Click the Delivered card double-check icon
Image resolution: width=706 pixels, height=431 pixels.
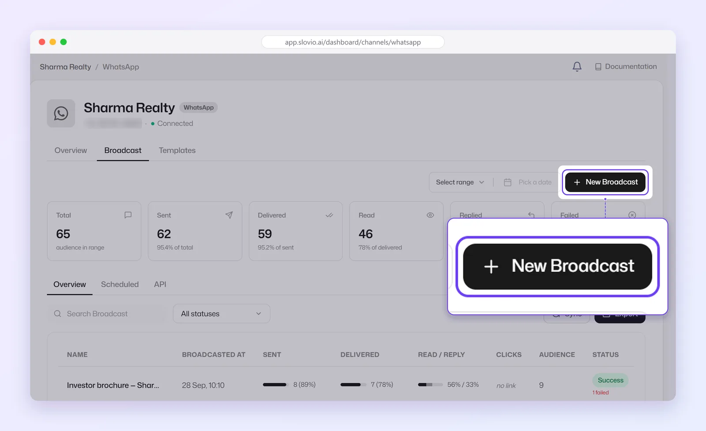tap(329, 215)
